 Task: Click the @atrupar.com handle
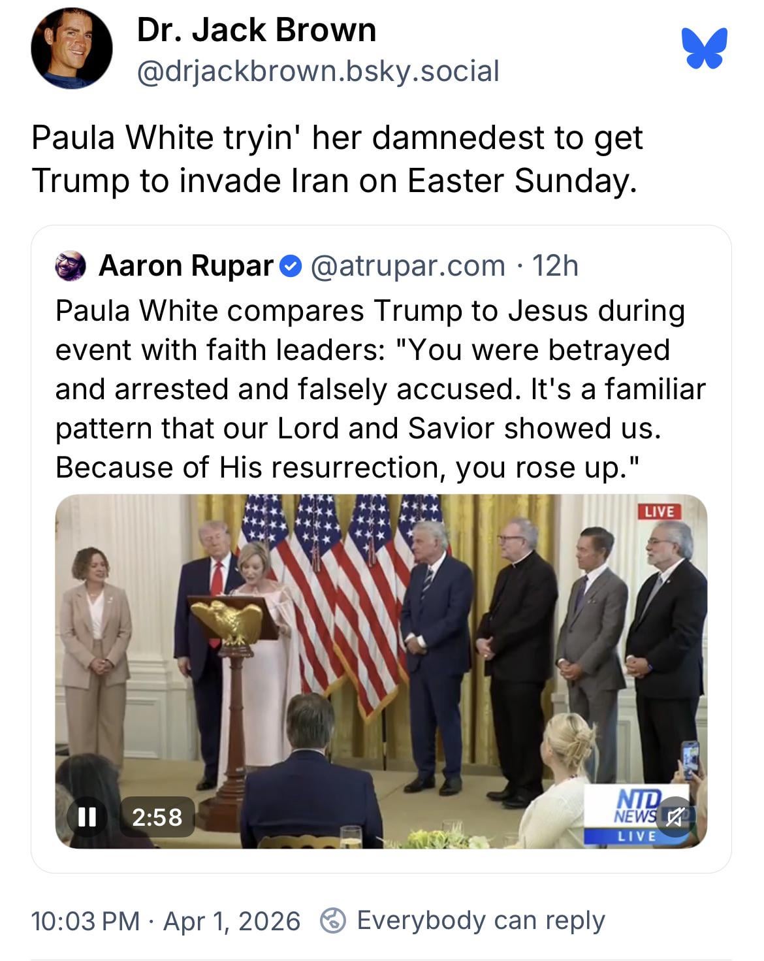point(408,266)
